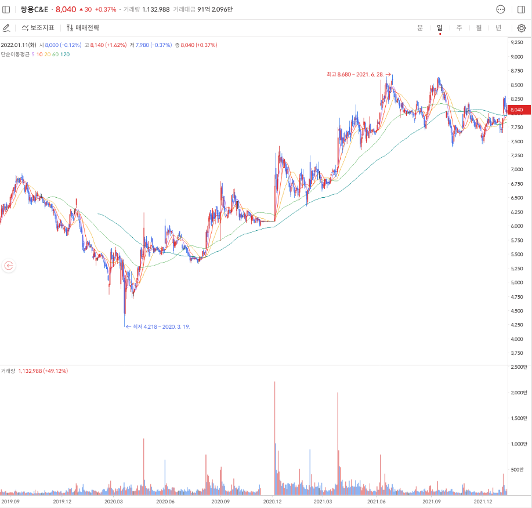Switch to 분 minute chart tab

tap(420, 28)
